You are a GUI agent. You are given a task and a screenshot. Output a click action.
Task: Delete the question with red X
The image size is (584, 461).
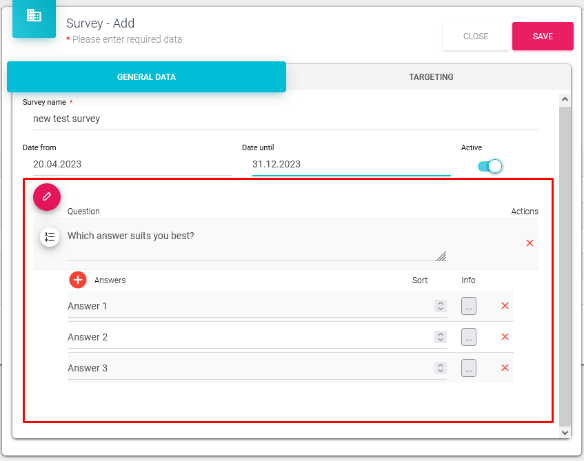530,243
